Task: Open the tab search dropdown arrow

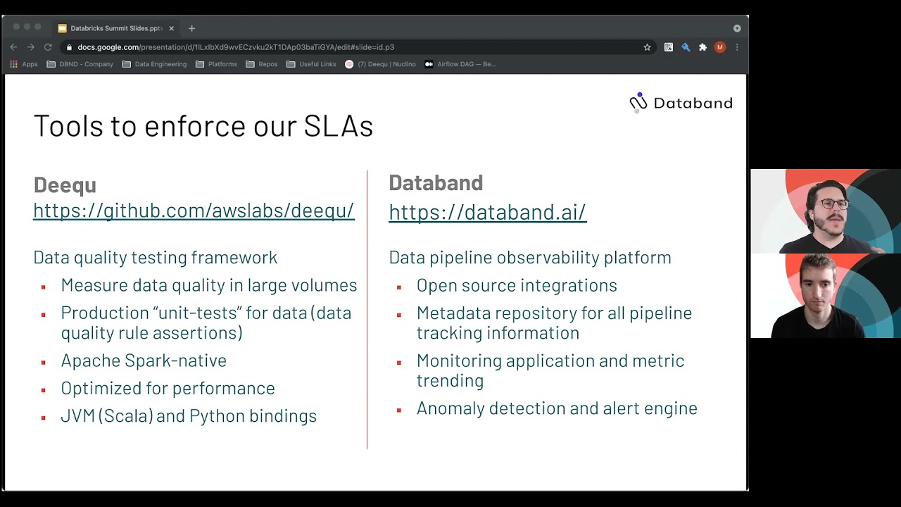Action: [x=737, y=28]
